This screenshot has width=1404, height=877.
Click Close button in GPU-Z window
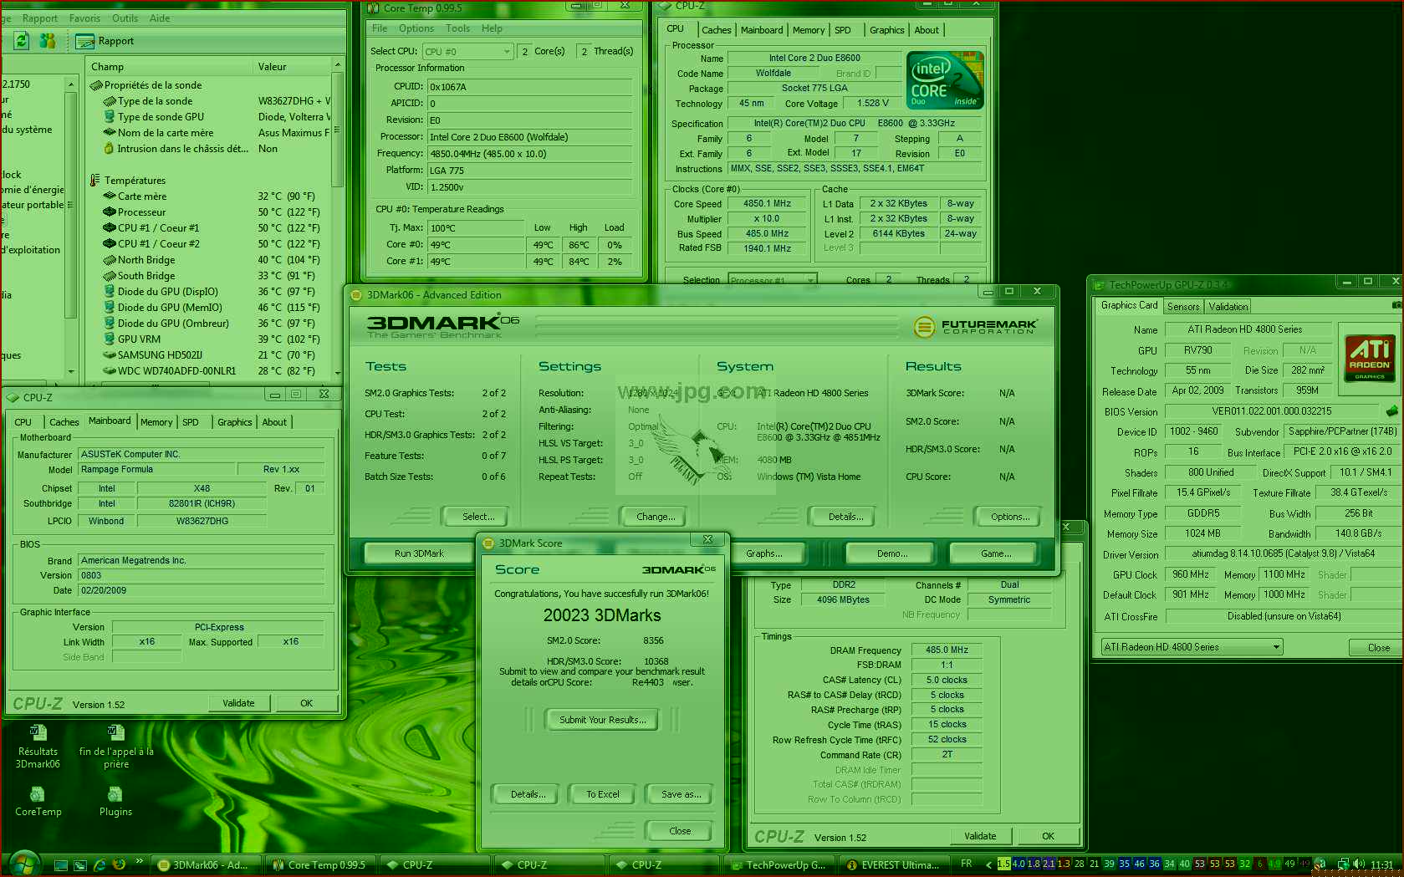pyautogui.click(x=1377, y=648)
